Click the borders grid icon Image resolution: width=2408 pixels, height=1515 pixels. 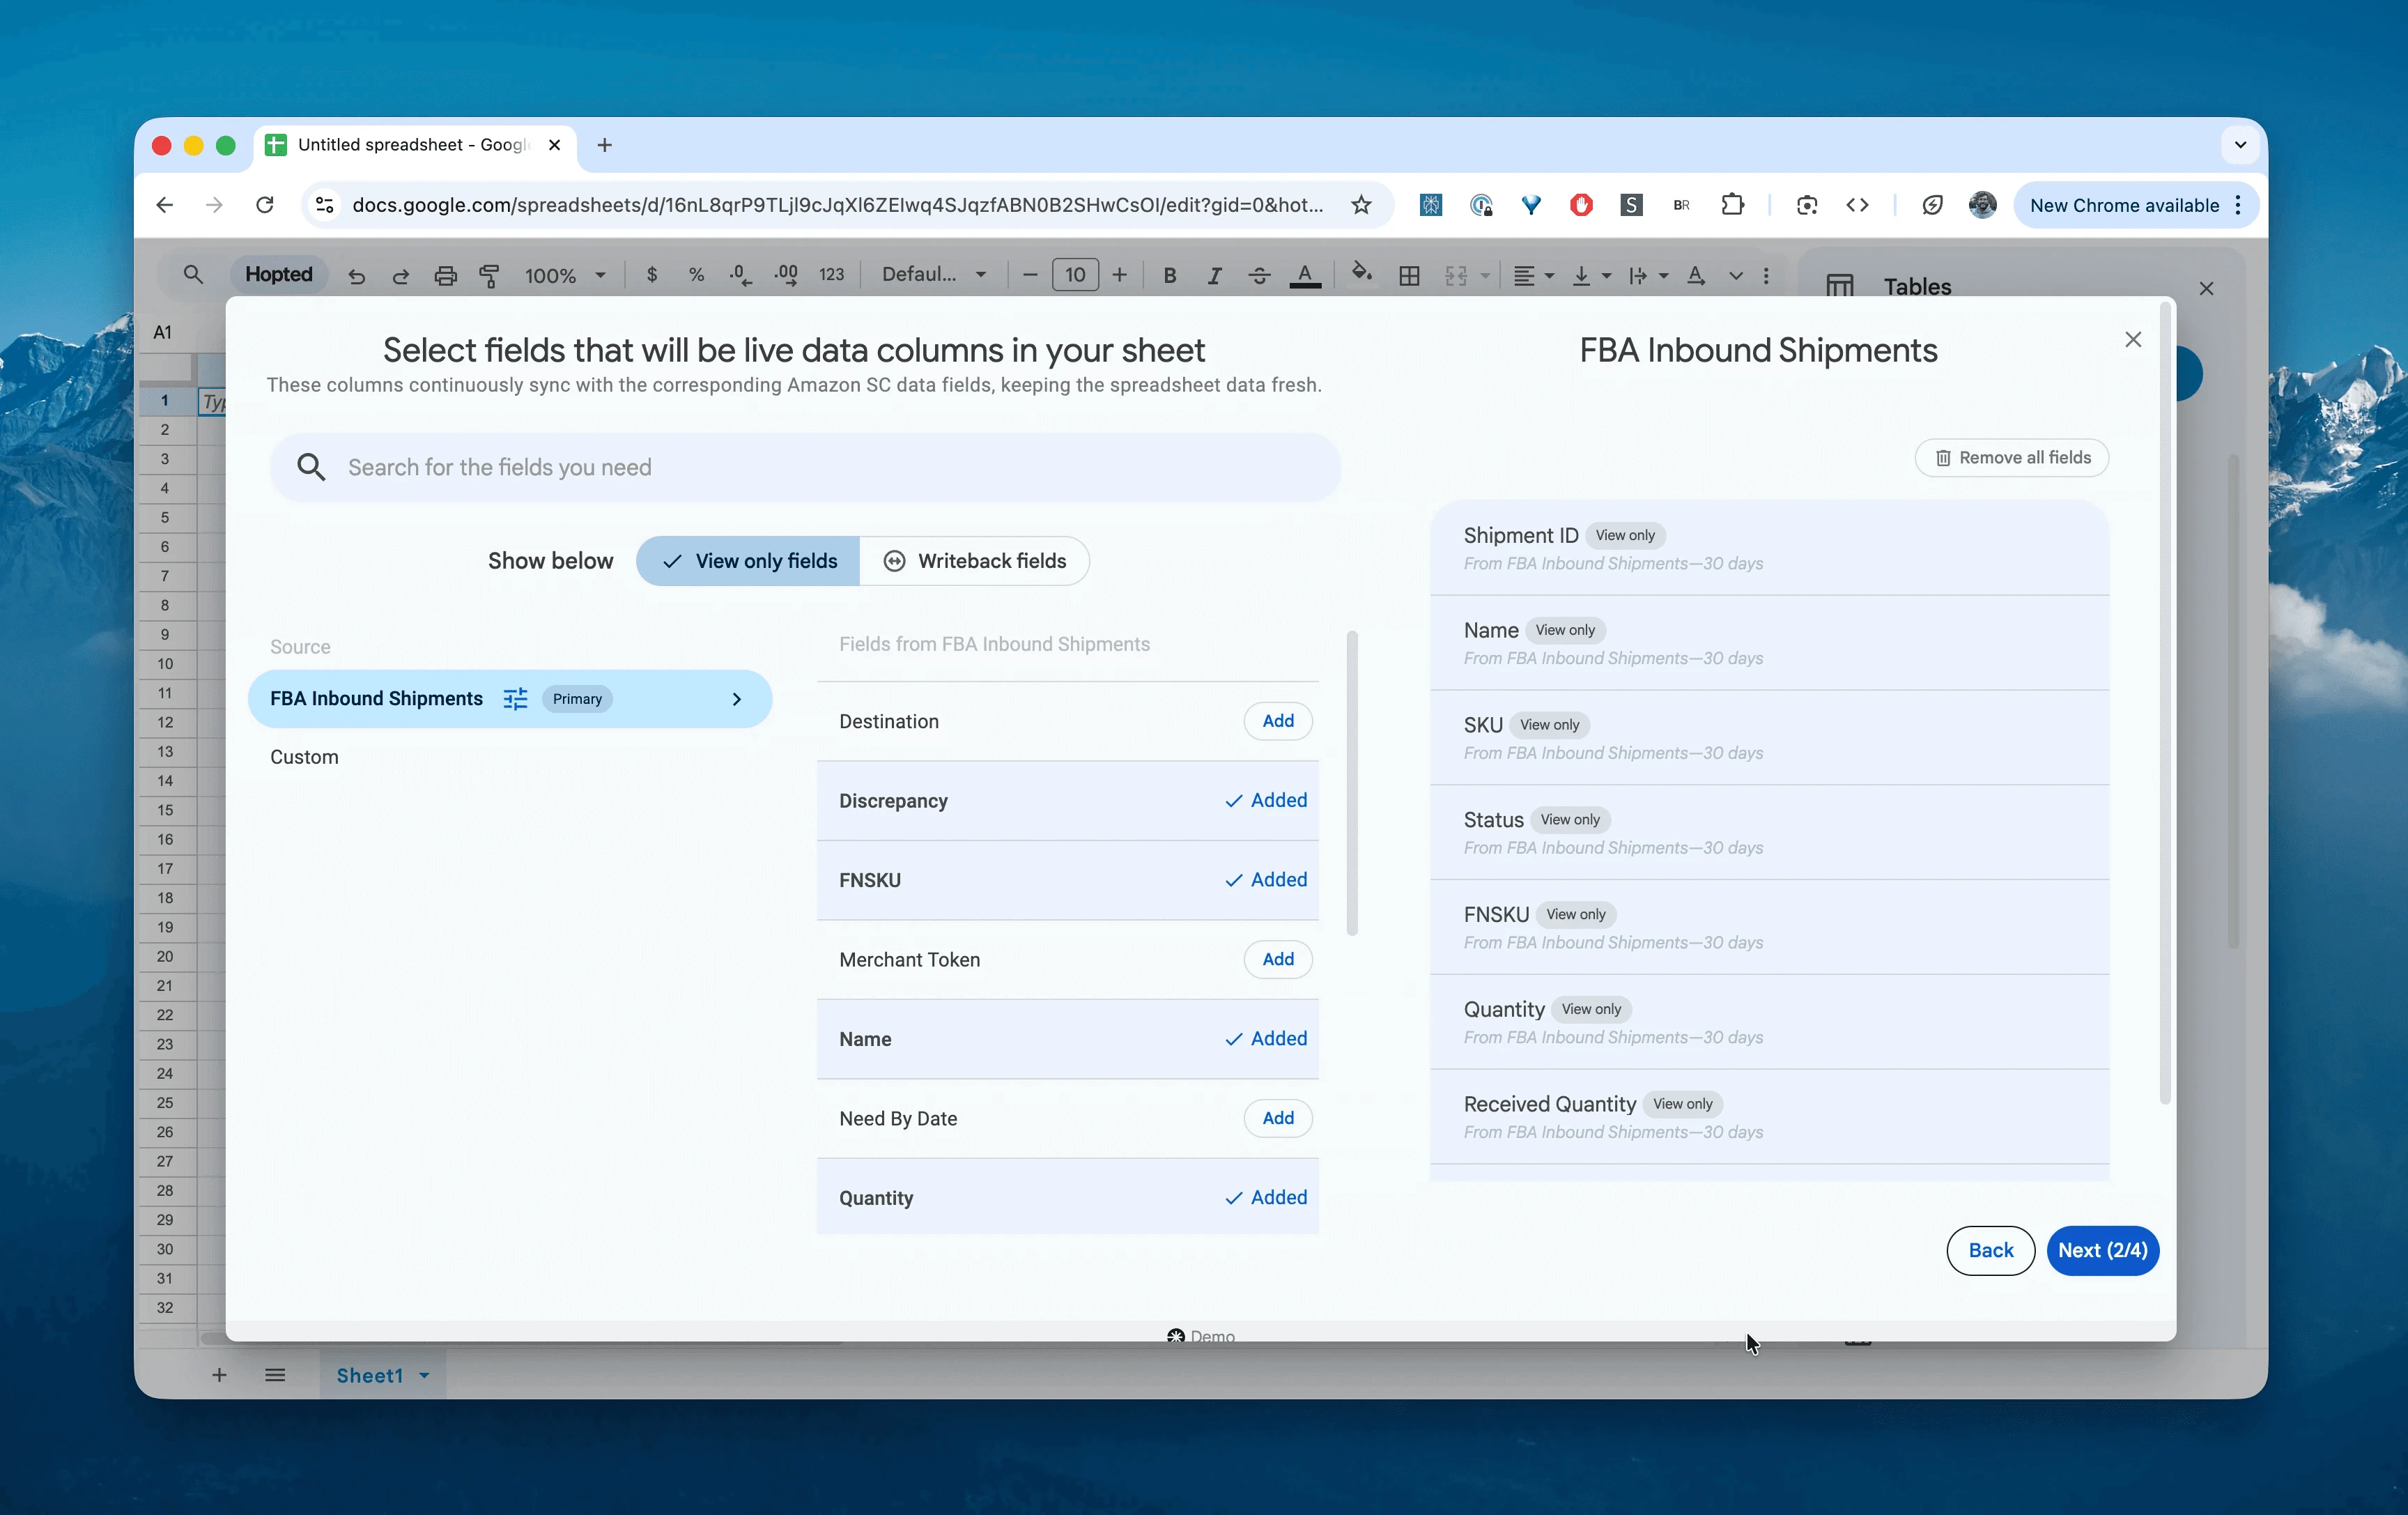tap(1409, 276)
